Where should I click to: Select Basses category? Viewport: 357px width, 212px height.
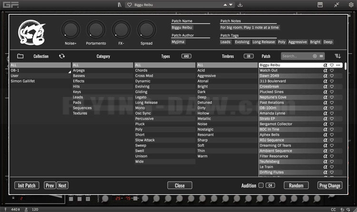pyautogui.click(x=102, y=76)
